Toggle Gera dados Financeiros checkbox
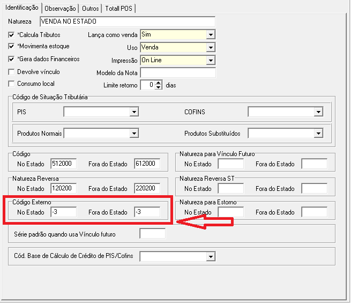Screen dimensions: 351x303 pos(11,59)
